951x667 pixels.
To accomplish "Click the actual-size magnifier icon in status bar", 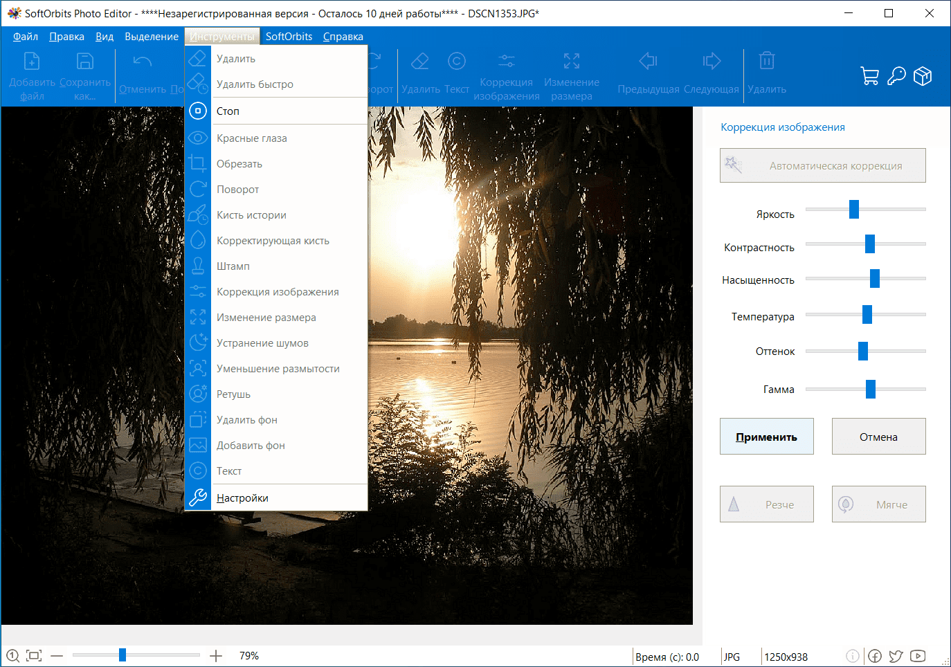I will point(12,655).
